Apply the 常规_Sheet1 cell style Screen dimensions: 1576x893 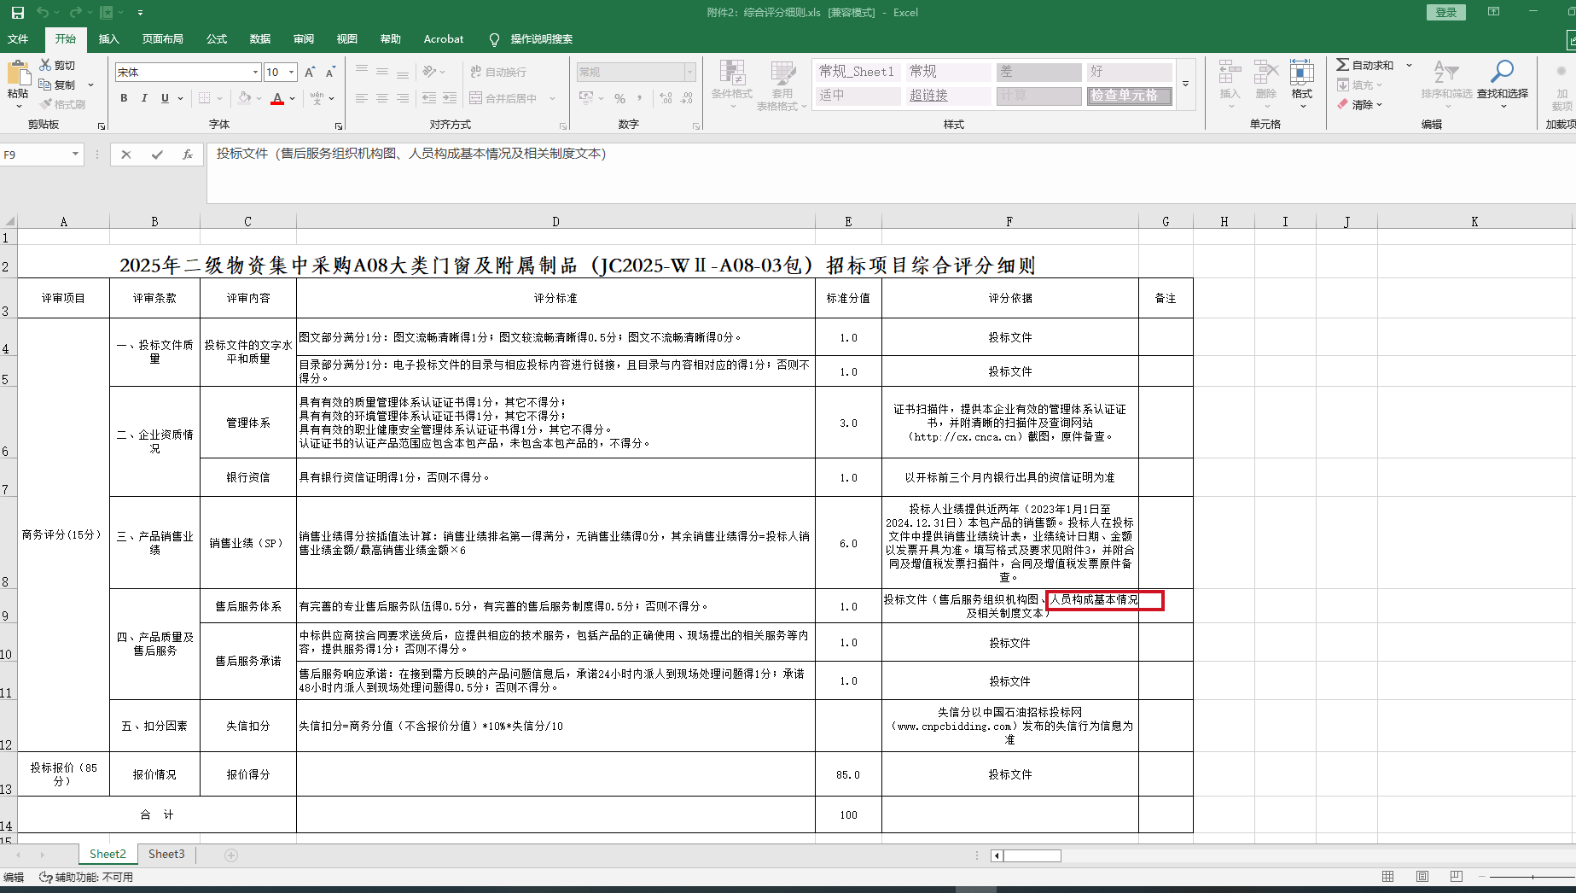tap(858, 72)
